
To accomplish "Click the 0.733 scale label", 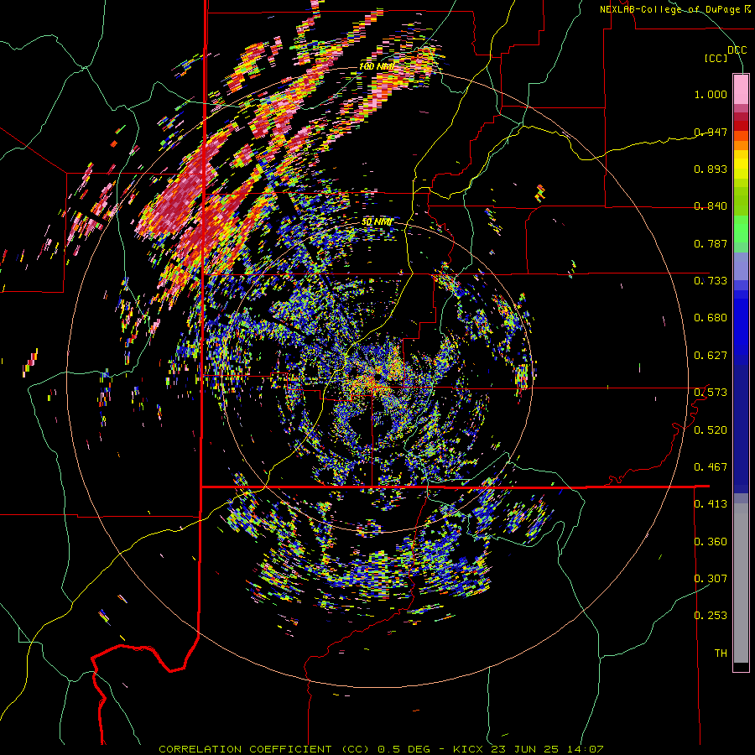I will (711, 281).
